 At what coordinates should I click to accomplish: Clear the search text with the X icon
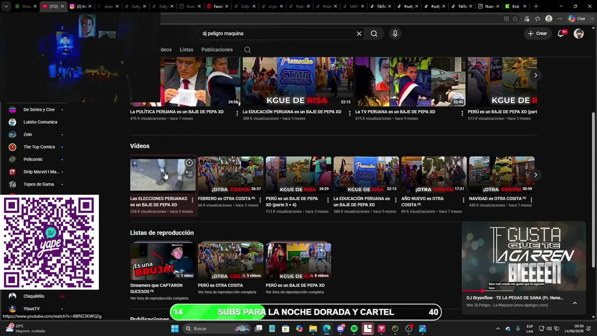coord(359,34)
